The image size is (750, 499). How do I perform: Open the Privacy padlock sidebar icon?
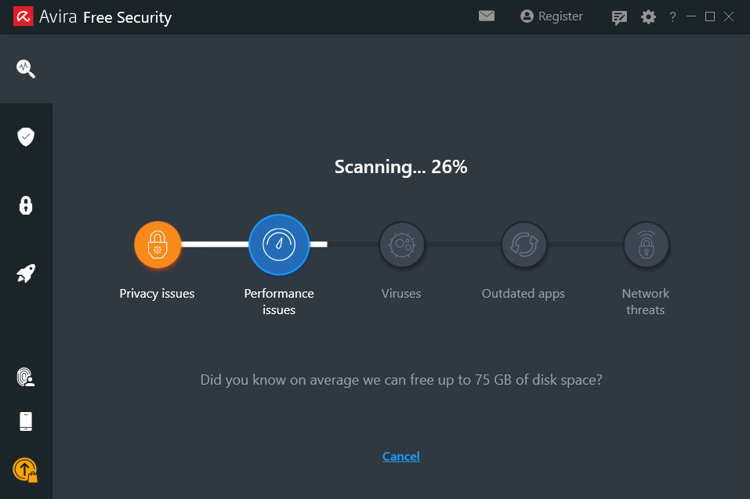[26, 205]
